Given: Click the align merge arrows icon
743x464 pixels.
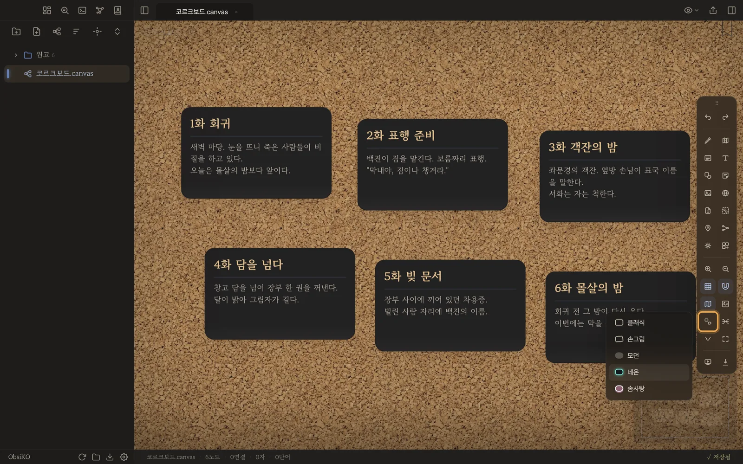Looking at the screenshot, I should [725, 322].
